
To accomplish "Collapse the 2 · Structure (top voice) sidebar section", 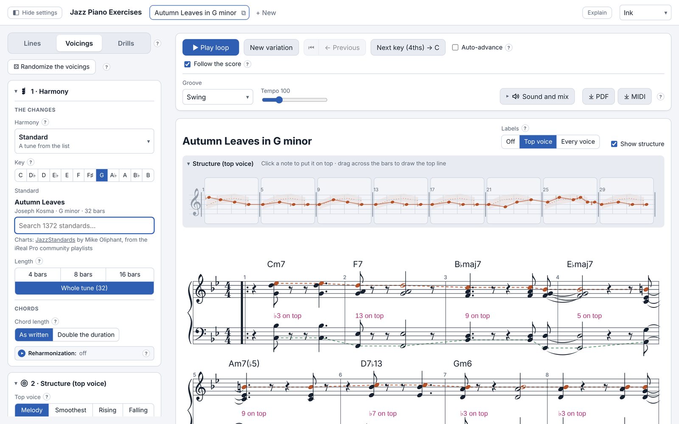I will tap(16, 383).
